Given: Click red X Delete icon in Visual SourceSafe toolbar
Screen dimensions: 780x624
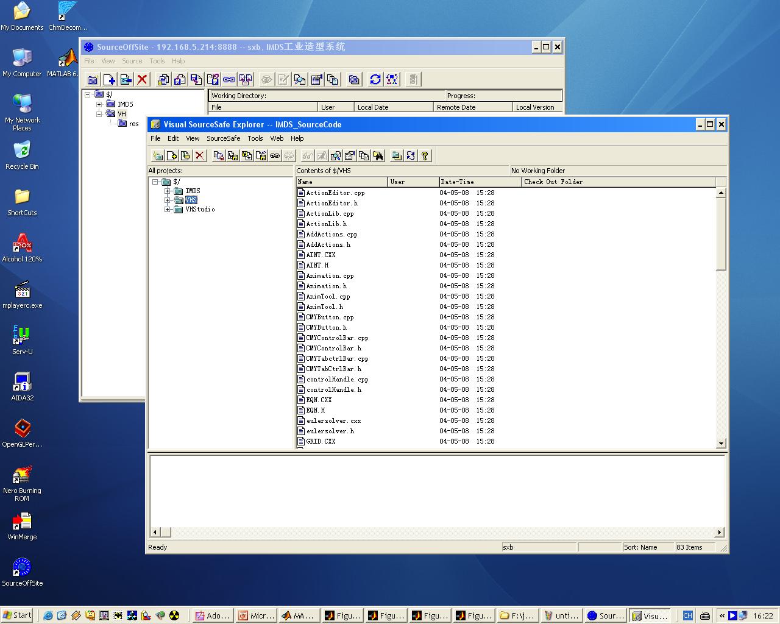Looking at the screenshot, I should pos(200,156).
